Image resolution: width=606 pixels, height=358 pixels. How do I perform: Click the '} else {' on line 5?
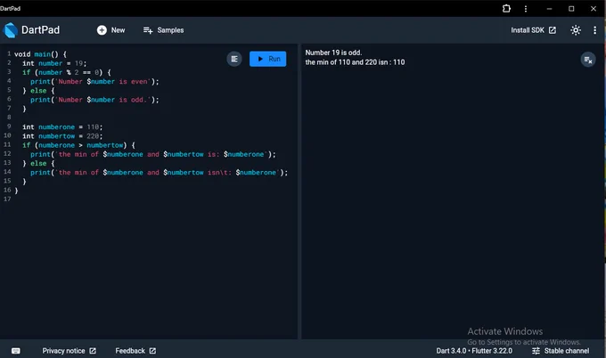pyautogui.click(x=38, y=91)
